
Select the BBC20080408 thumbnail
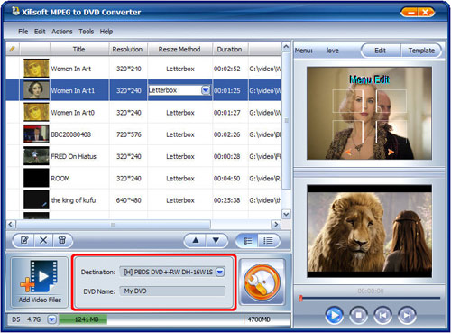coord(36,134)
